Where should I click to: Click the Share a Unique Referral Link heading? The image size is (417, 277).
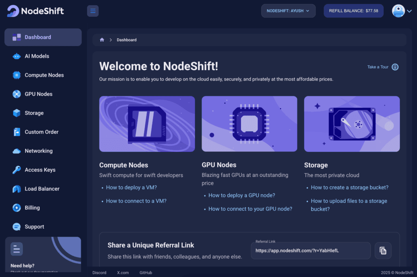click(151, 245)
